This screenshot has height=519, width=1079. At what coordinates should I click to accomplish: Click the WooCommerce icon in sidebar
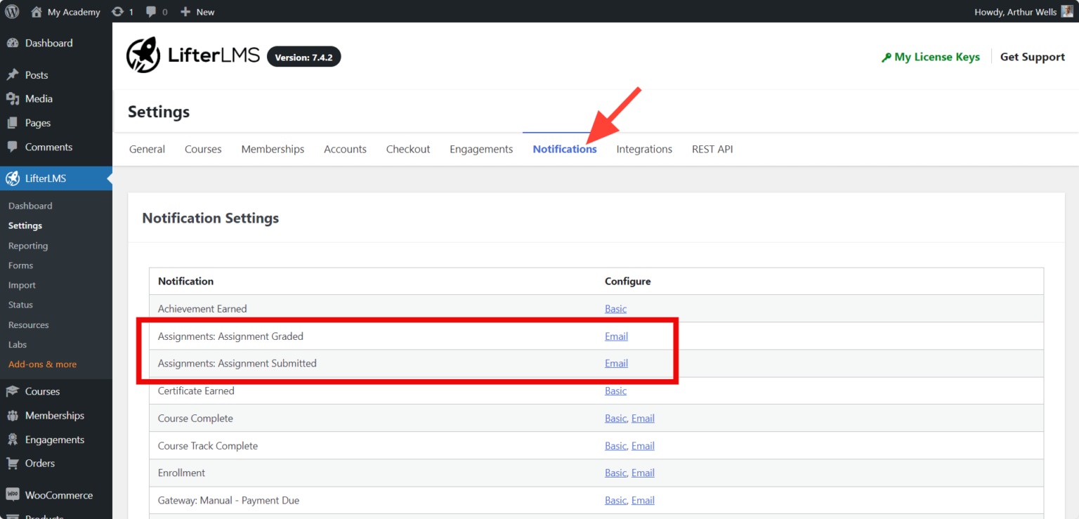[13, 495]
